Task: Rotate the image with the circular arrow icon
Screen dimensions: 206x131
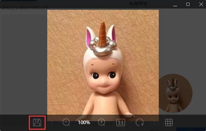Action: (x=139, y=122)
